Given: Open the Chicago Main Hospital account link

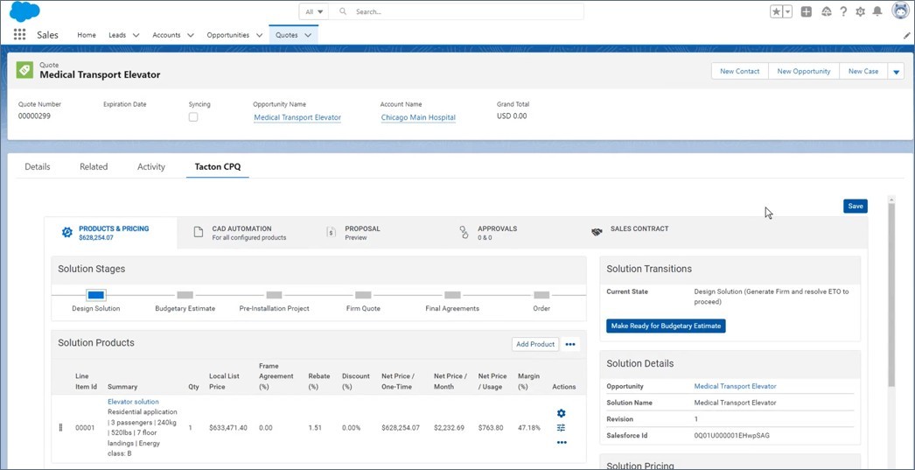Looking at the screenshot, I should [x=418, y=117].
